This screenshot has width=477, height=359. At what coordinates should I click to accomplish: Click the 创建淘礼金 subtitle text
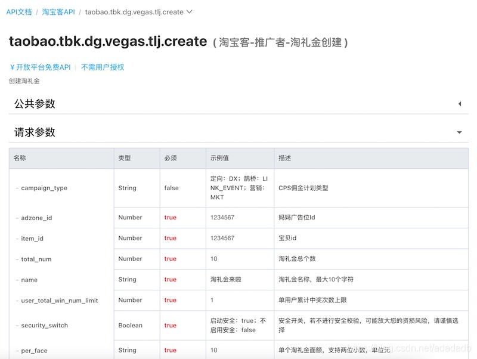pyautogui.click(x=24, y=81)
